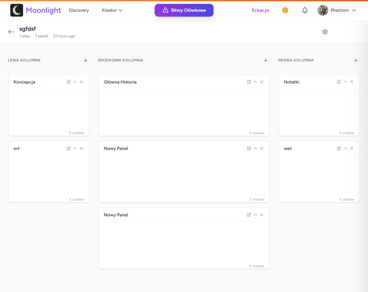Open project settings gear icon
The height and width of the screenshot is (292, 368).
[325, 32]
